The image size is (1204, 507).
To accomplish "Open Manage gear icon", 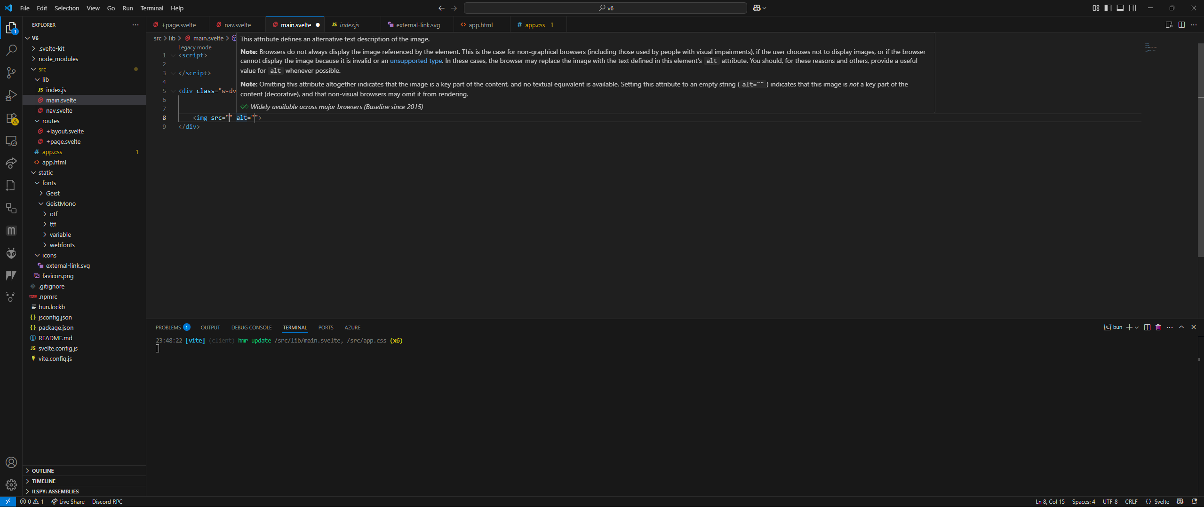I will pyautogui.click(x=11, y=484).
